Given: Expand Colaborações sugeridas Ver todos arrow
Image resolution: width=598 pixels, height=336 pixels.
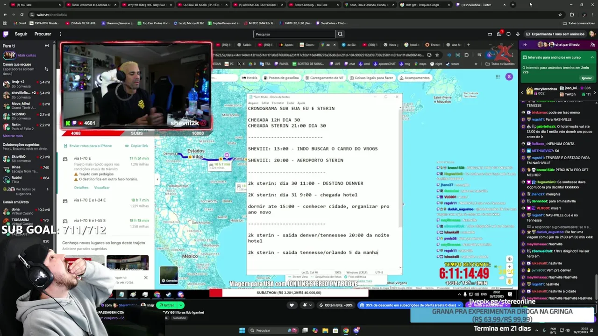Looking at the screenshot, I should 47,189.
